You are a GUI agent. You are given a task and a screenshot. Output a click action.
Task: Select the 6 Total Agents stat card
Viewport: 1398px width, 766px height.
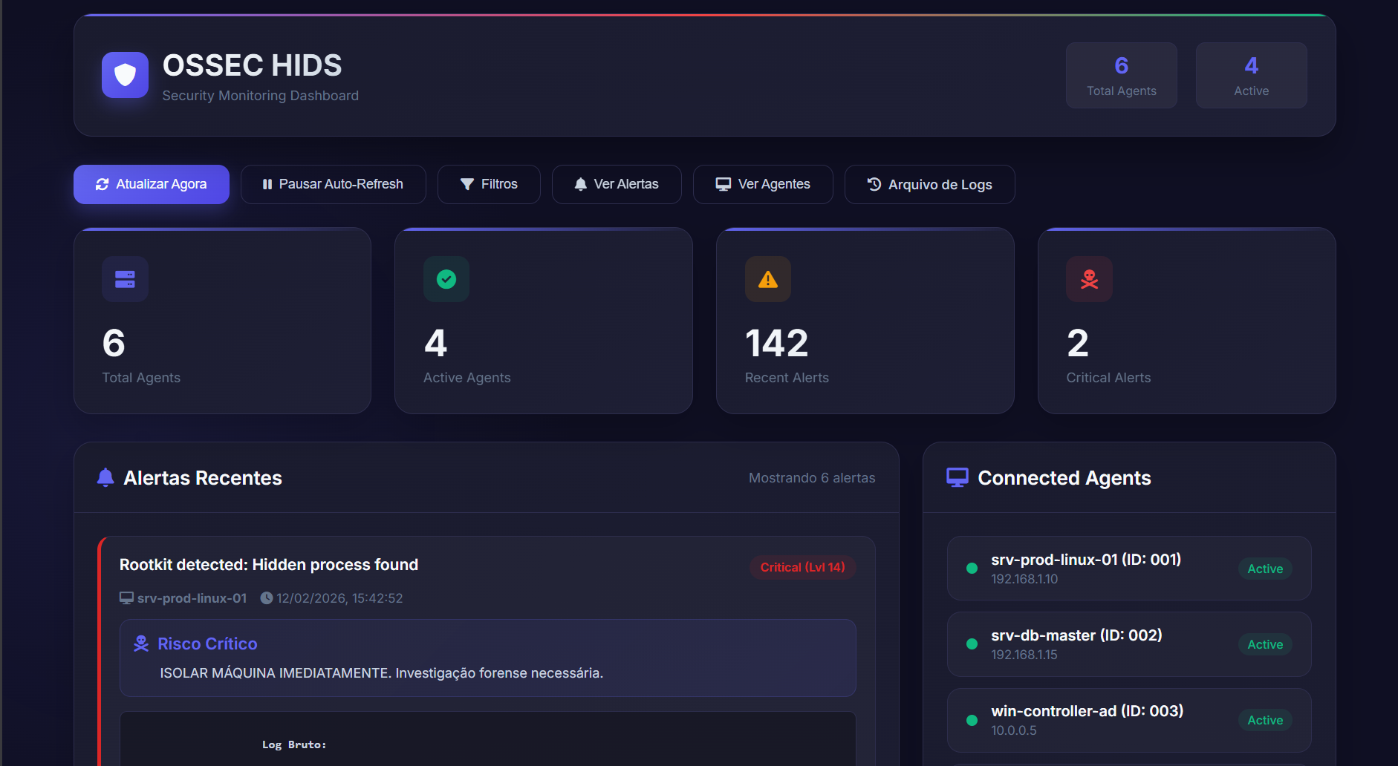[222, 321]
